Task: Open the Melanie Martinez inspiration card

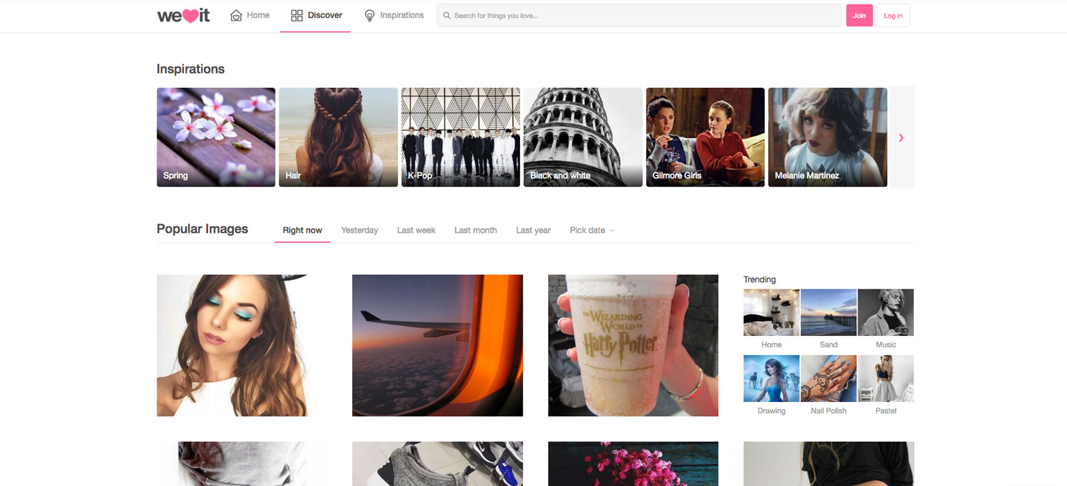Action: click(828, 137)
